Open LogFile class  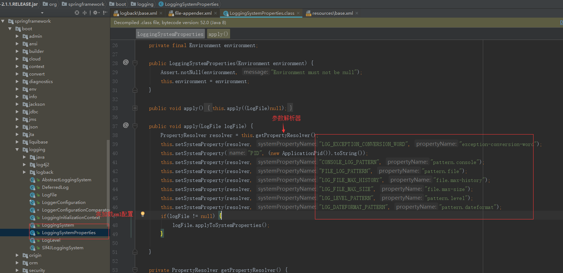point(49,195)
